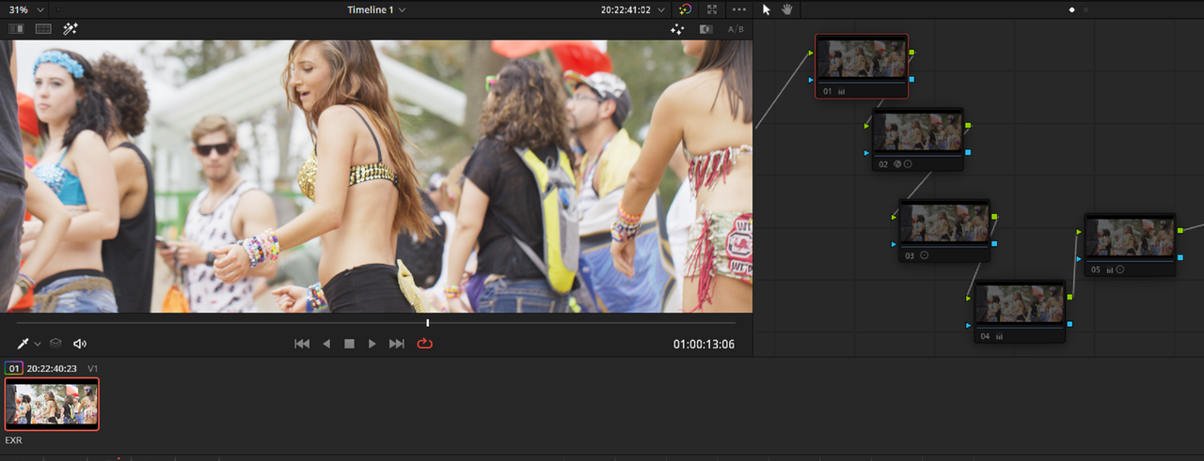Toggle the image wipe view icon
Image resolution: width=1204 pixels, height=461 pixels.
point(16,29)
